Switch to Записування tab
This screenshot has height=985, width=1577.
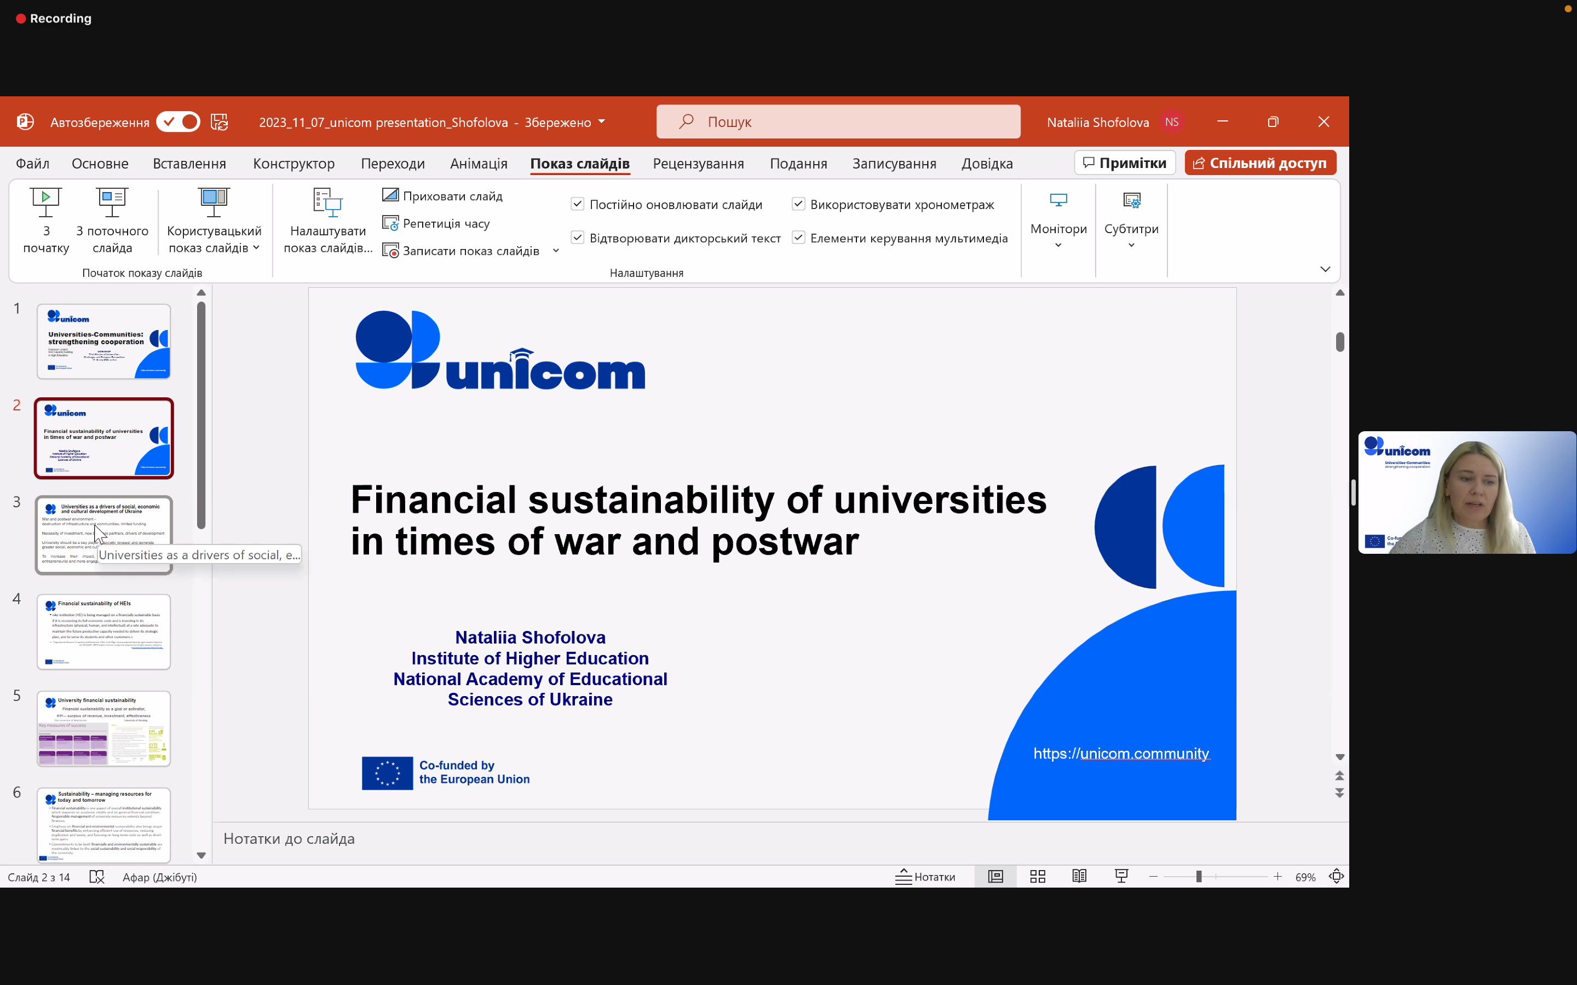894,164
